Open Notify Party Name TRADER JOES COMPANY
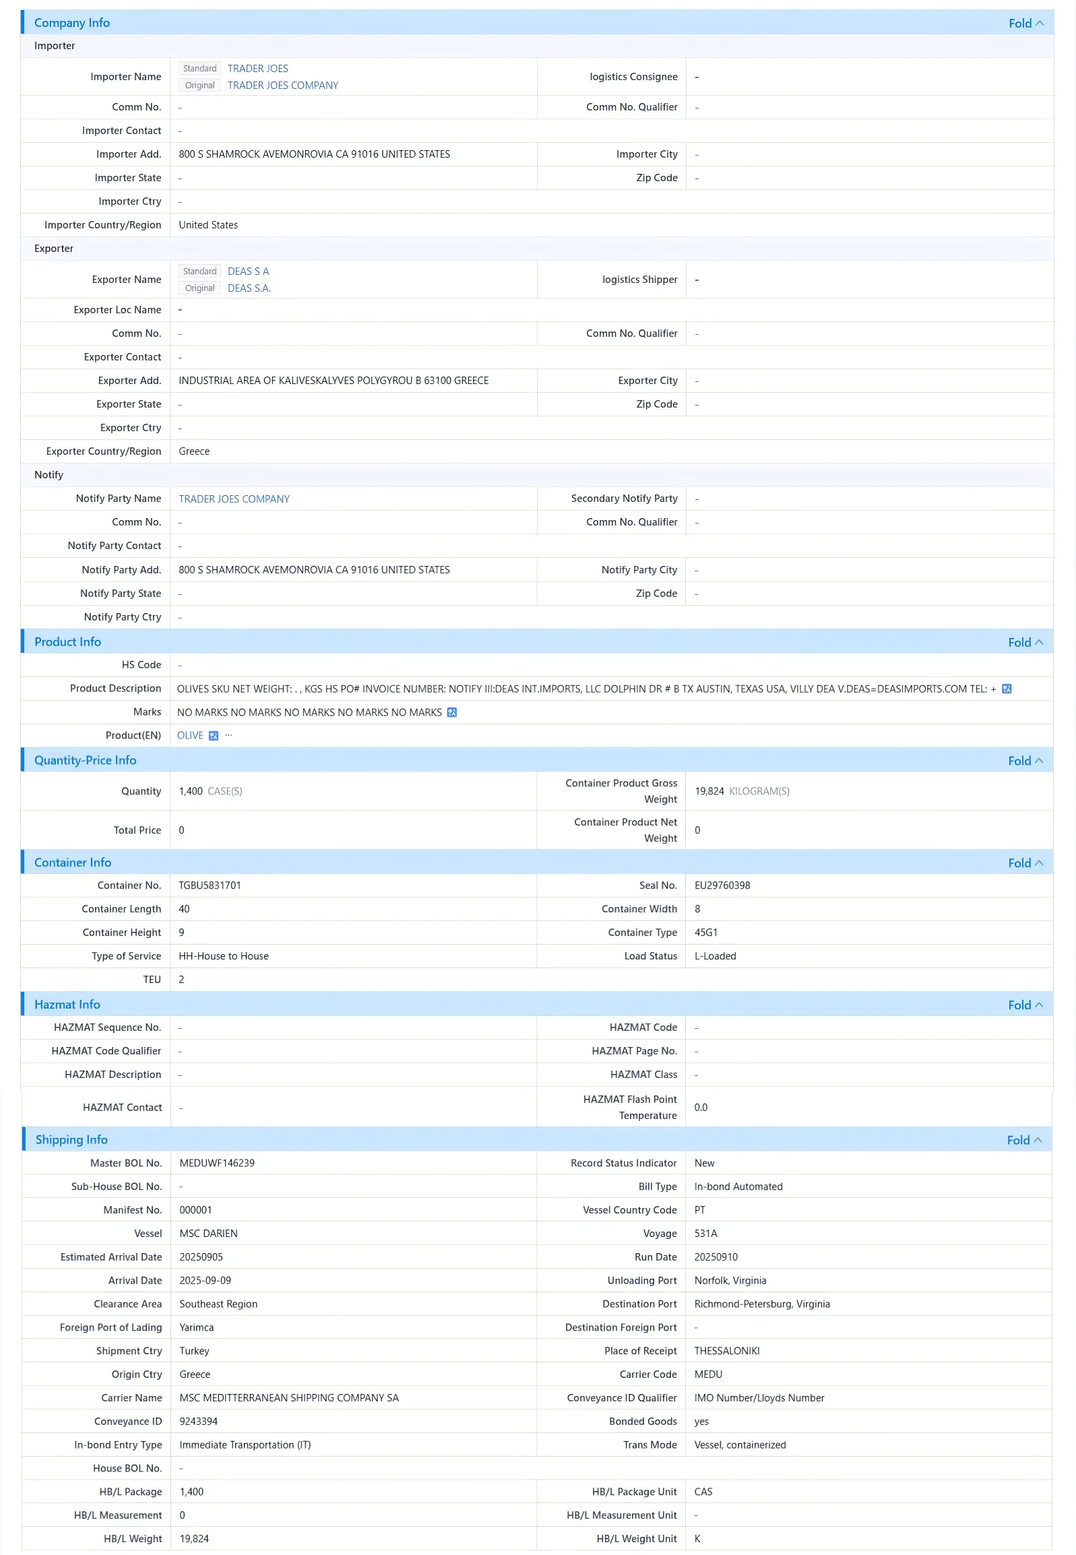The height and width of the screenshot is (1555, 1076). coord(234,499)
